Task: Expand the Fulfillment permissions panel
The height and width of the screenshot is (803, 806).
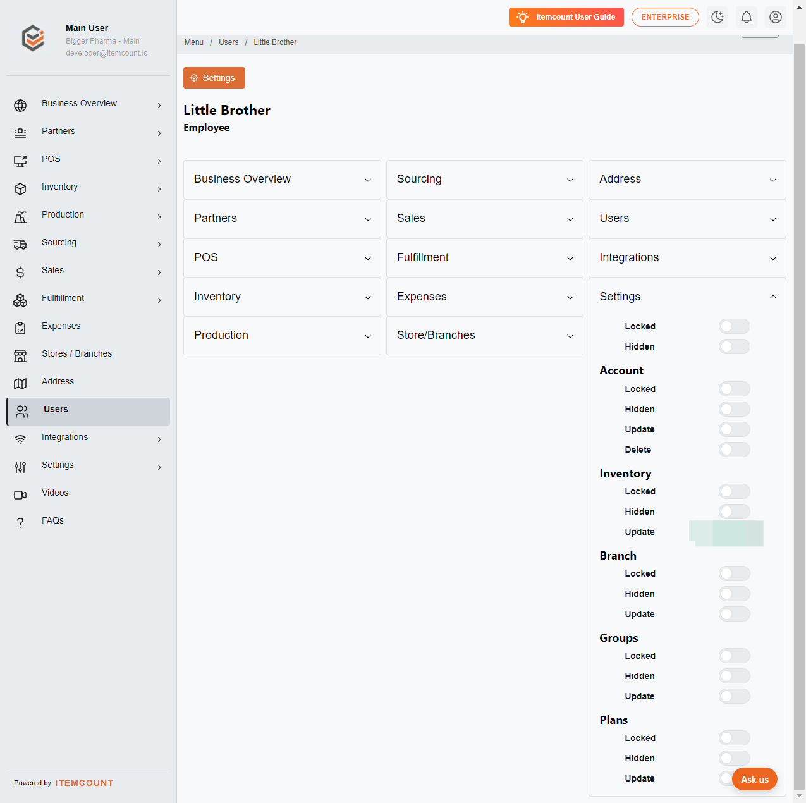Action: point(485,258)
